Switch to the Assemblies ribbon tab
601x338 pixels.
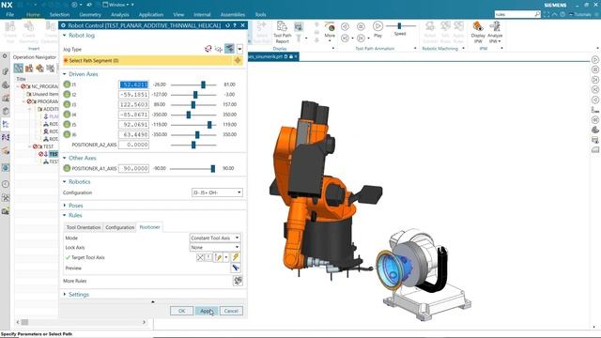(x=233, y=15)
